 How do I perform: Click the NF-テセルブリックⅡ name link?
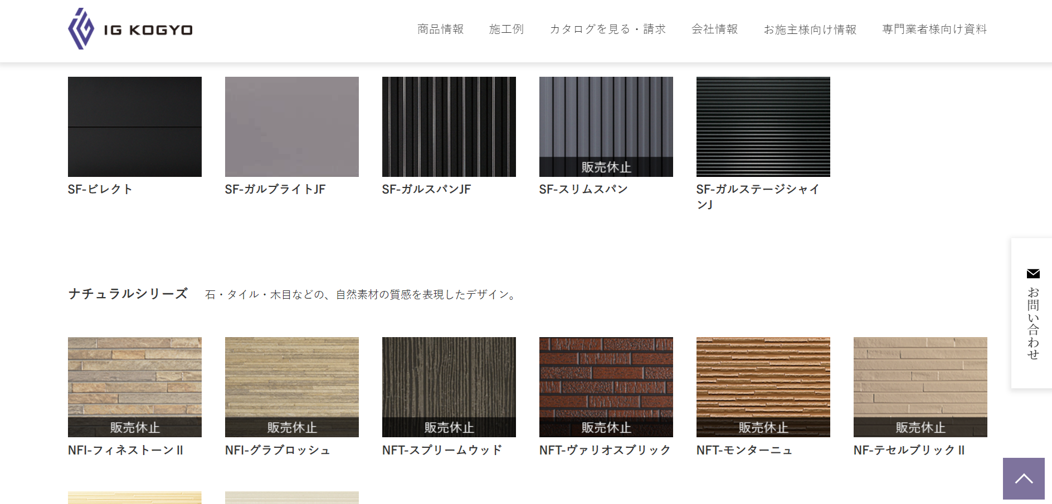click(x=909, y=450)
